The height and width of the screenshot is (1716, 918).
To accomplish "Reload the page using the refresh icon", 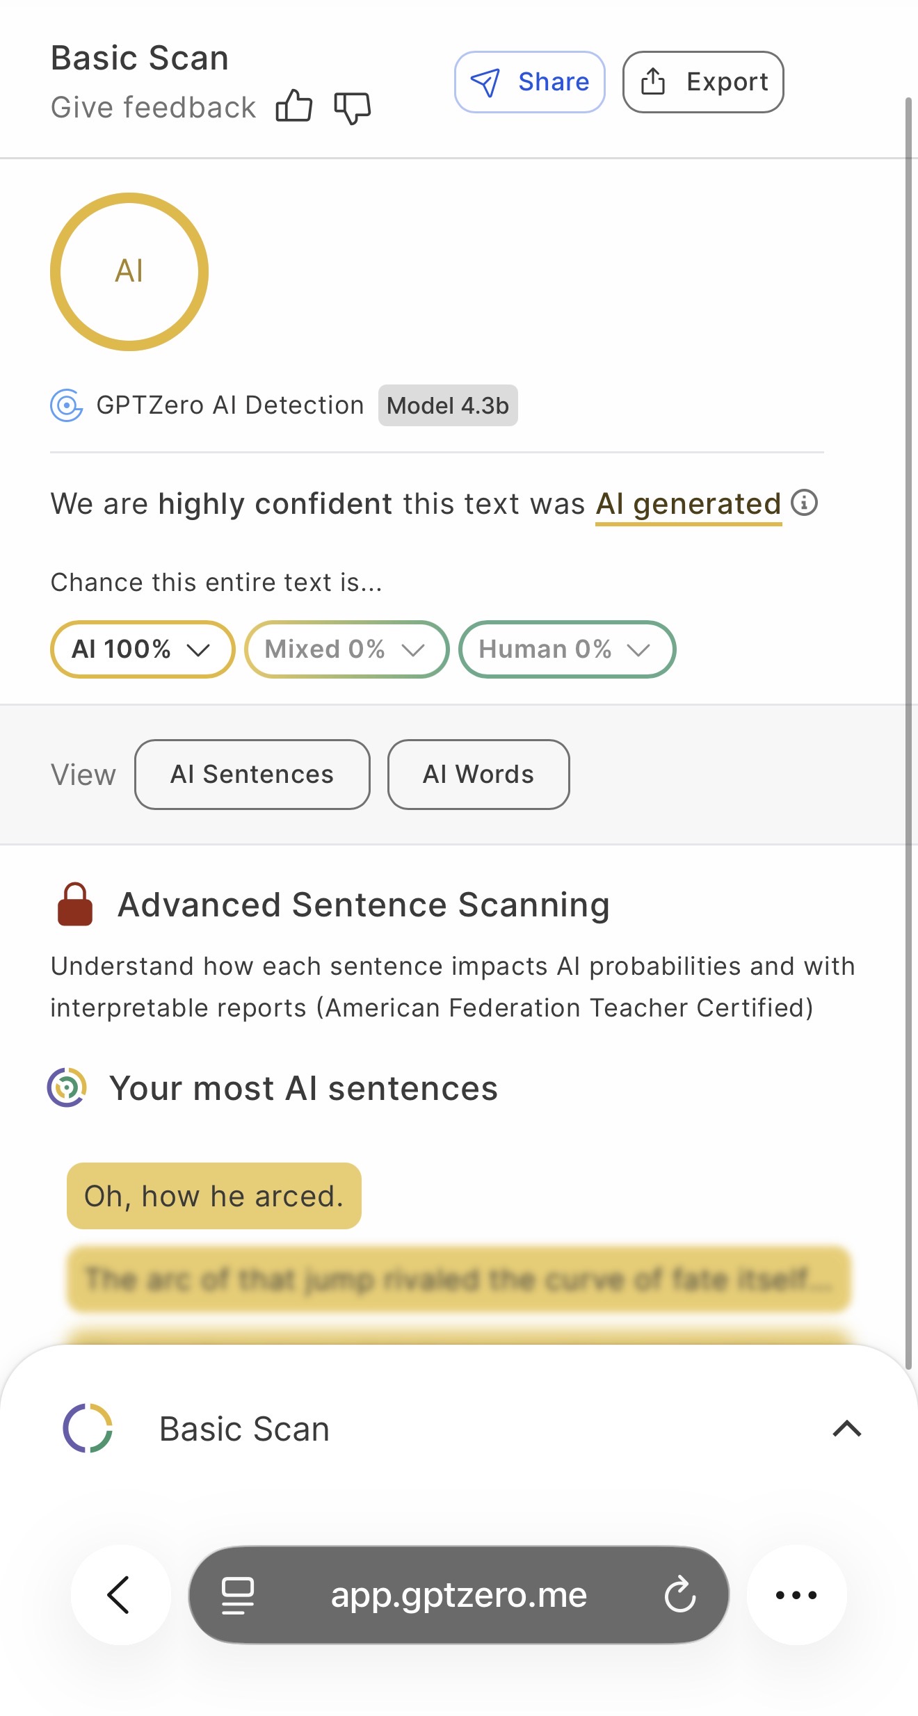I will point(679,1594).
